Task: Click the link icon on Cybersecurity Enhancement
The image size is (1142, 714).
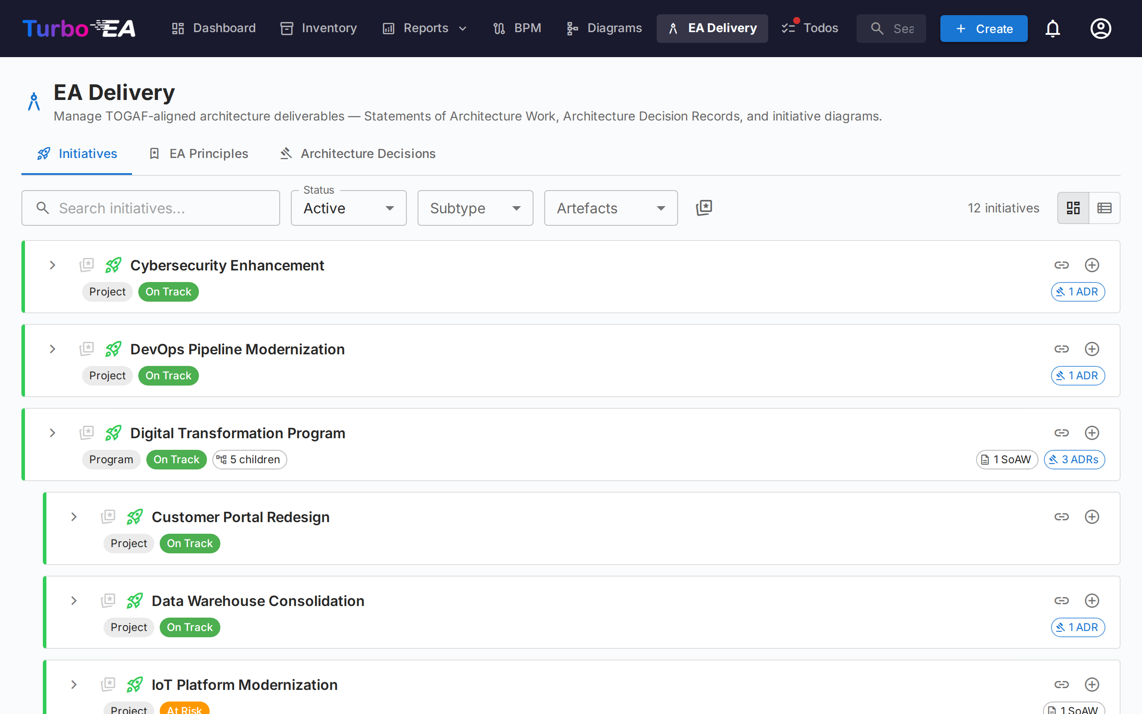Action: click(x=1062, y=265)
